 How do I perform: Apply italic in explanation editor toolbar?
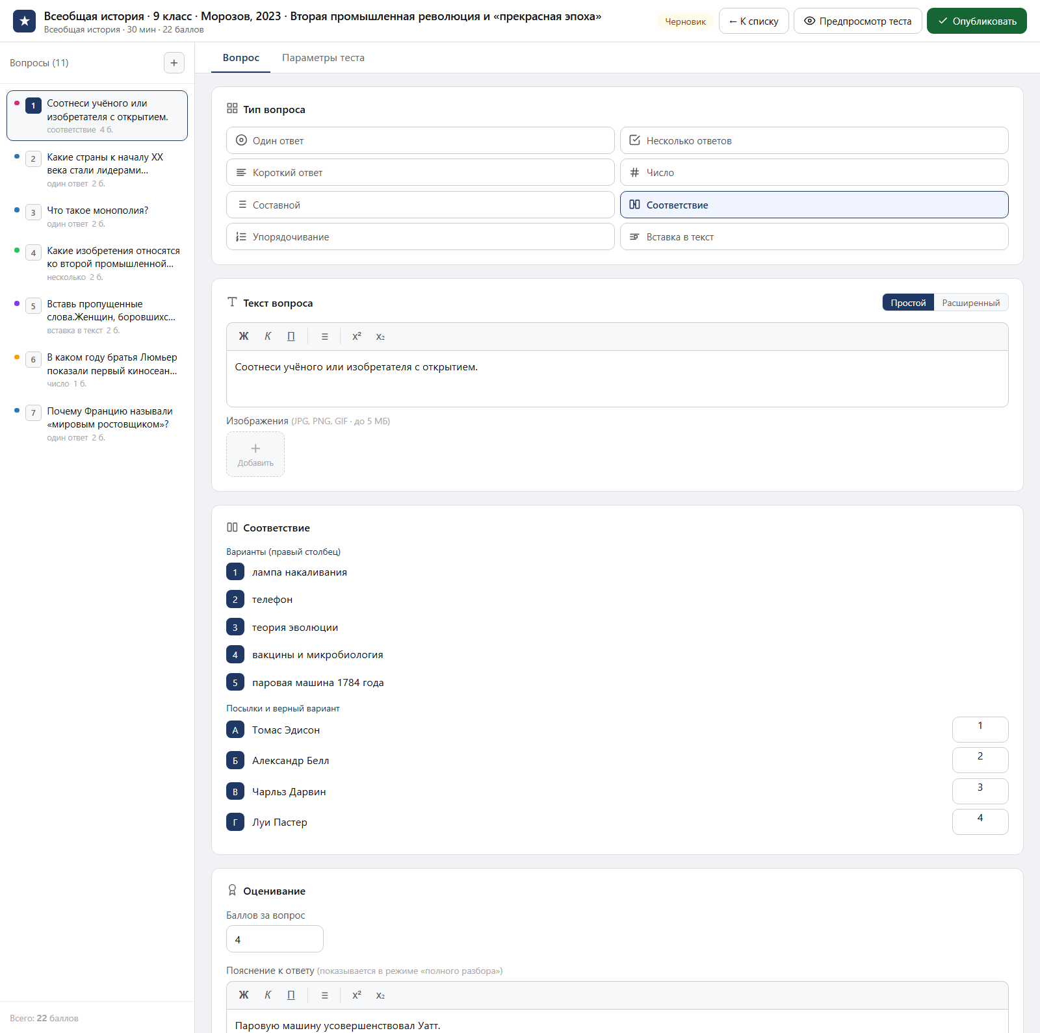tap(268, 995)
